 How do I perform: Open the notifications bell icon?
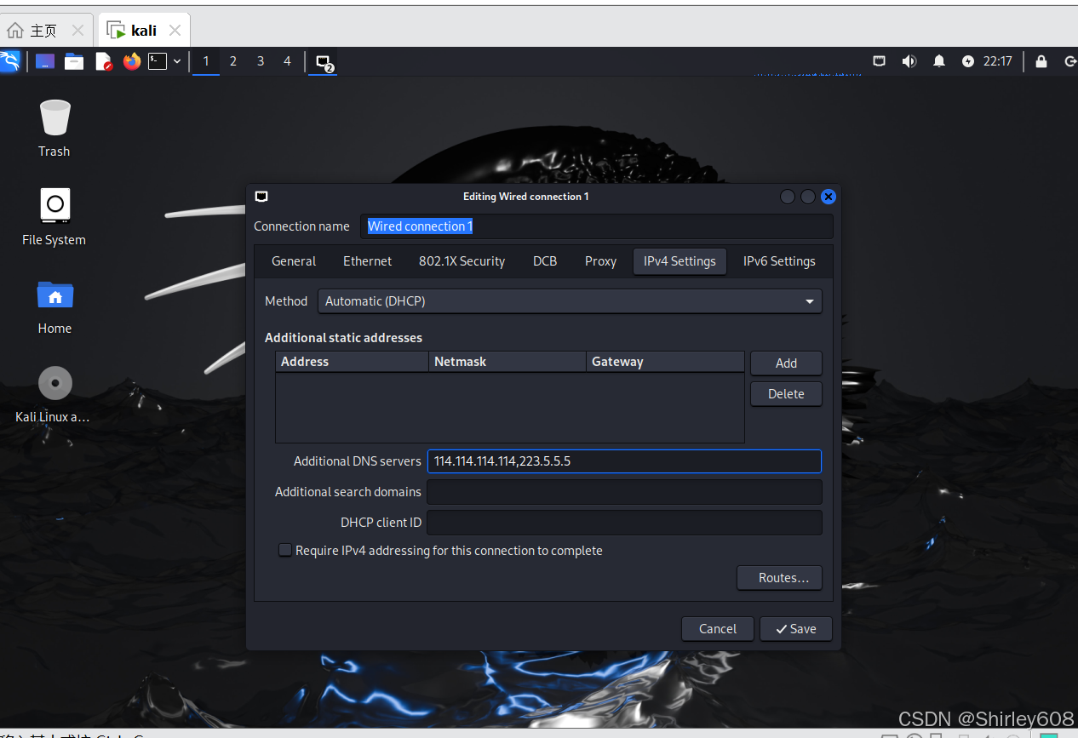tap(939, 61)
